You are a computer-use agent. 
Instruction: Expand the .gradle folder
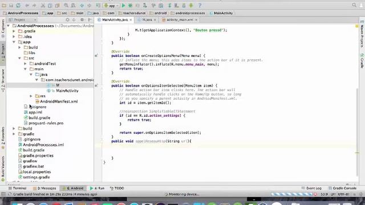pos(14,31)
